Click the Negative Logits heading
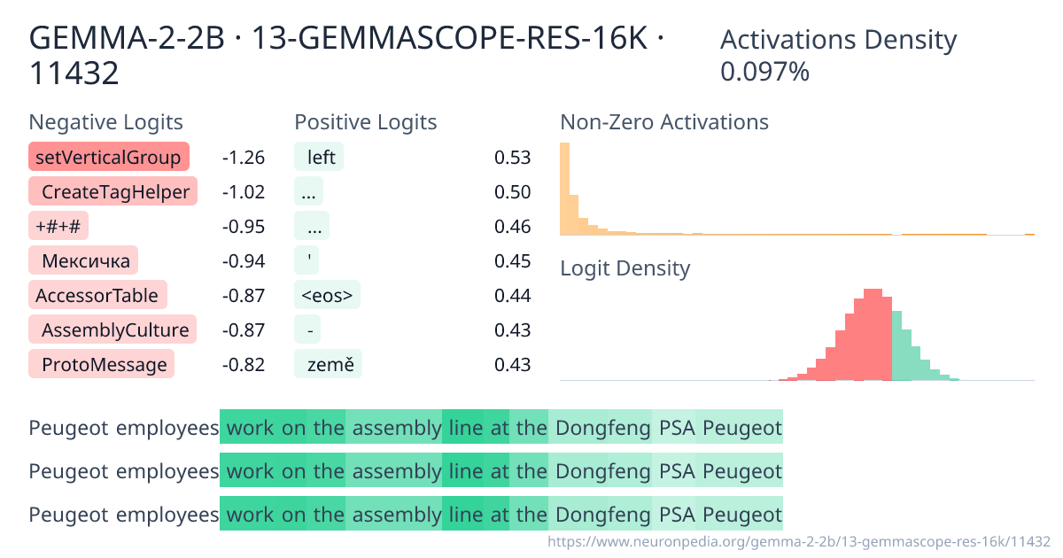The height and width of the screenshot is (558, 1063). point(106,122)
